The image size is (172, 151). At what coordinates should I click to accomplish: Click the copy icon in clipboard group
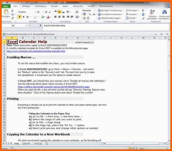(12, 14)
